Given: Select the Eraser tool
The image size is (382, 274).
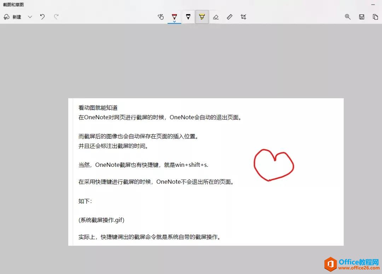Looking at the screenshot, I should coord(216,17).
